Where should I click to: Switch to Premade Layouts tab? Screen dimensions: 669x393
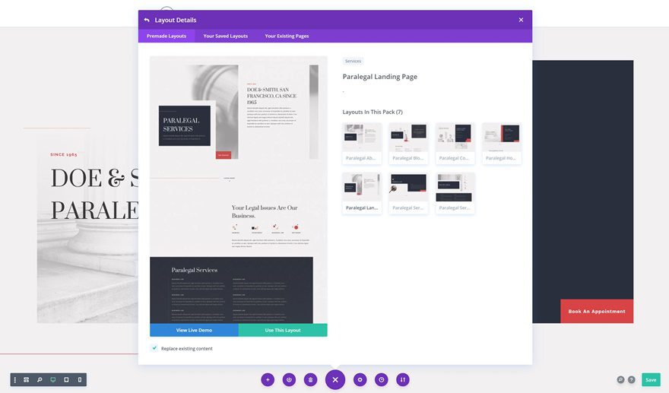[x=166, y=36]
